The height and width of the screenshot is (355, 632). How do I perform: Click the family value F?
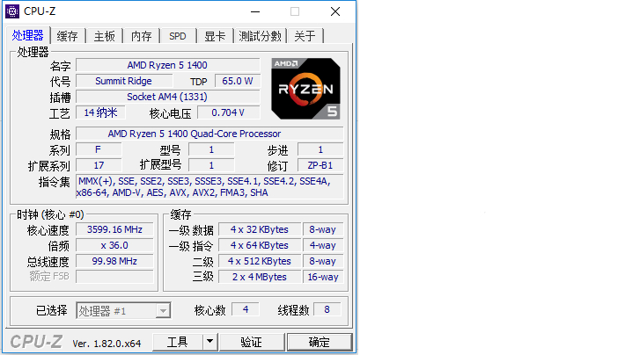[99, 149]
